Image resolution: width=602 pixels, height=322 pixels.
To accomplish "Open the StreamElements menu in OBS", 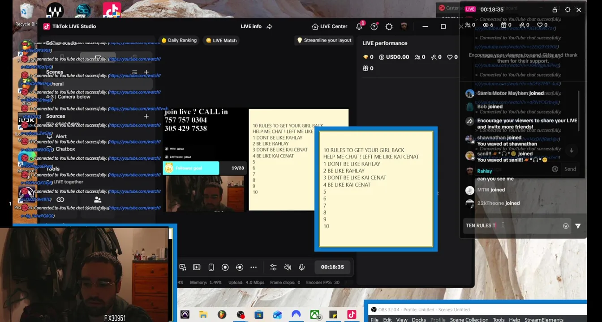I will (544, 319).
